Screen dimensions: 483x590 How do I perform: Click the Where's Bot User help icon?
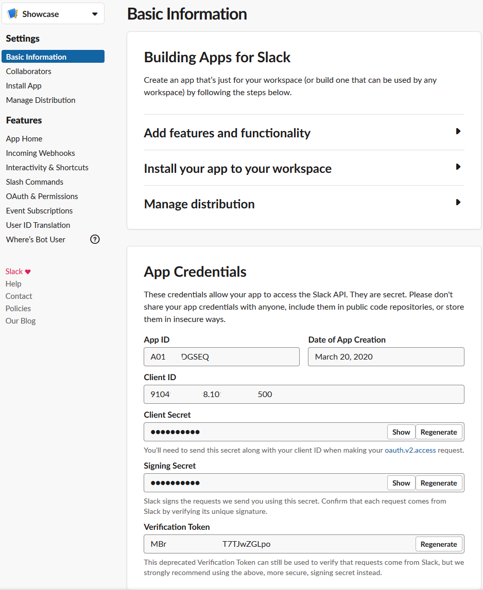pos(95,239)
